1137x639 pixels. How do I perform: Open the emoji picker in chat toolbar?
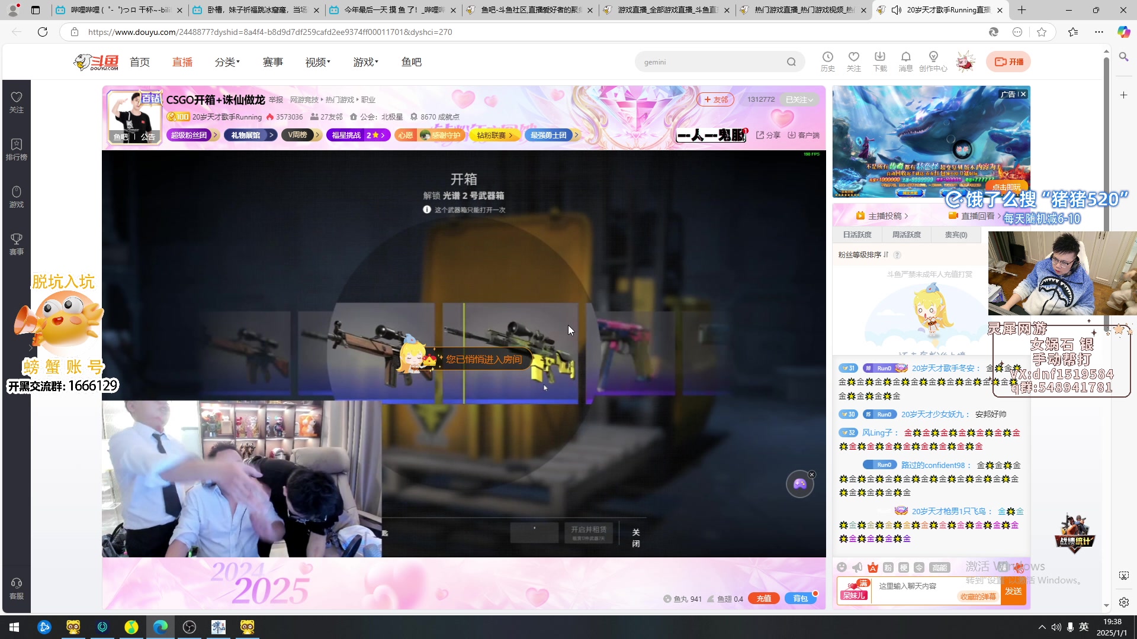coord(841,567)
